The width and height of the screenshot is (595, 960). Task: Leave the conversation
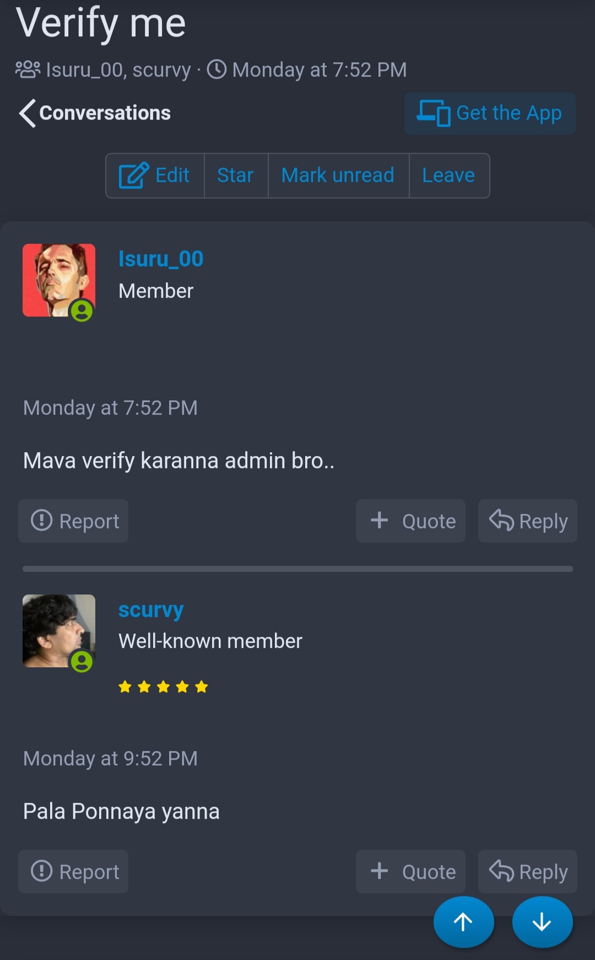449,175
